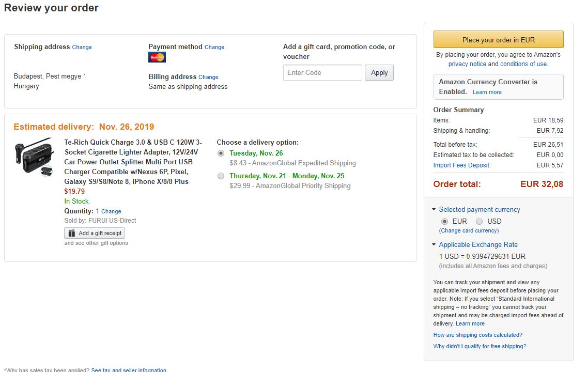Click the gift icon on Add a gift receipt
The image size is (587, 372).
[x=72, y=233]
